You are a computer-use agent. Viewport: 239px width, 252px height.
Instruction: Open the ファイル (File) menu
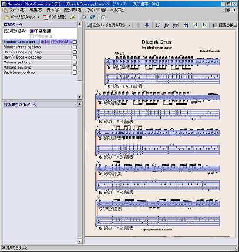(17, 10)
